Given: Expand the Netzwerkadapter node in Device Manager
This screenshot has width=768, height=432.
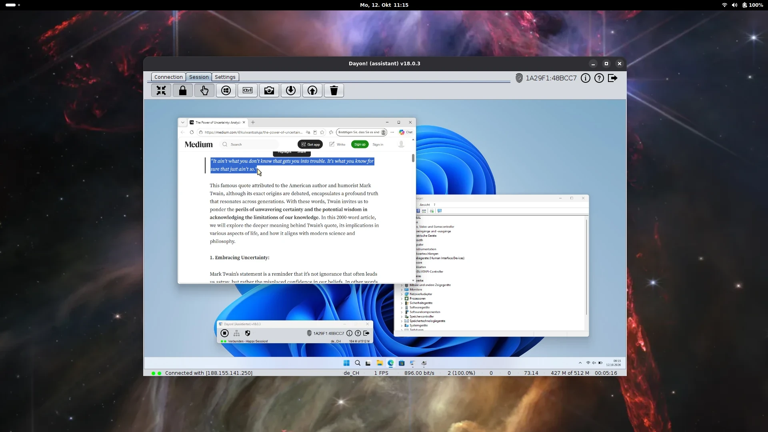Looking at the screenshot, I should pos(402,294).
